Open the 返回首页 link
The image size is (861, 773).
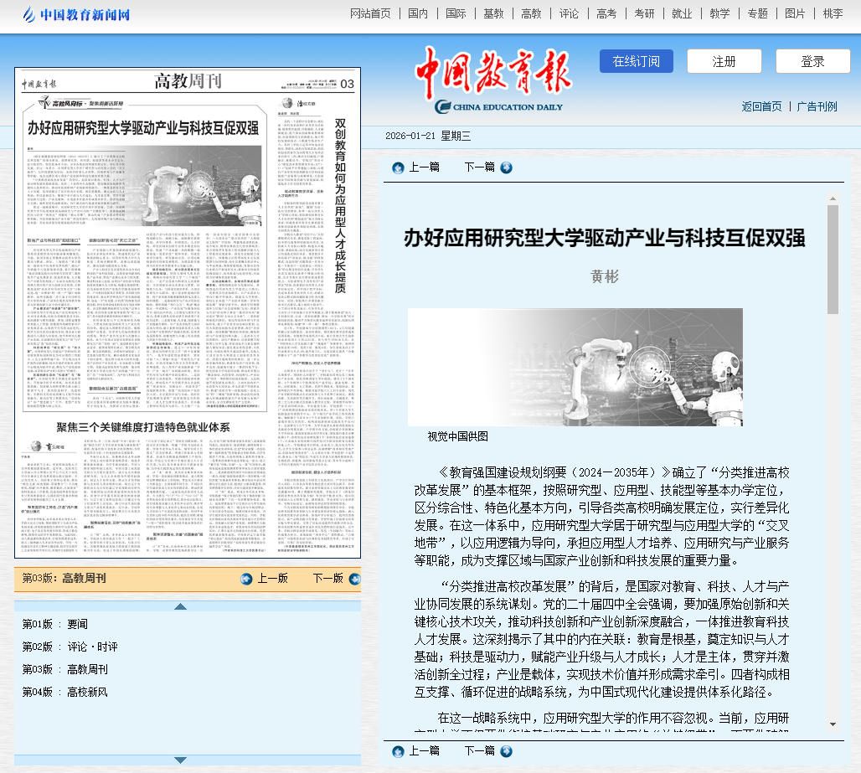tap(761, 106)
